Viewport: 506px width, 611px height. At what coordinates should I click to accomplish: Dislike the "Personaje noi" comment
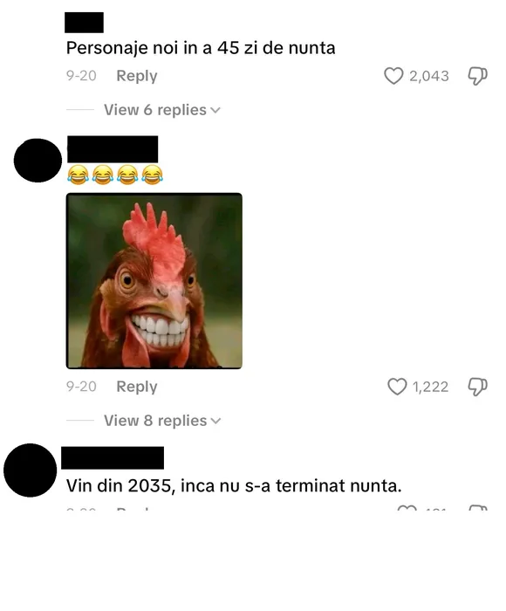click(x=477, y=76)
